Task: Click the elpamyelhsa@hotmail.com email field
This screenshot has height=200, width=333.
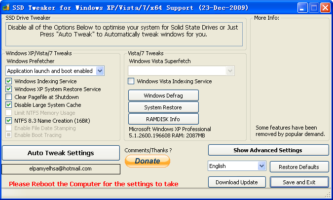Action: coord(61,169)
